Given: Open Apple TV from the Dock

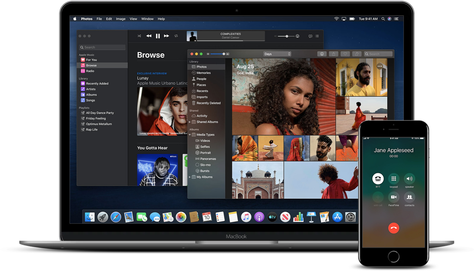Looking at the screenshot, I should 272,217.
